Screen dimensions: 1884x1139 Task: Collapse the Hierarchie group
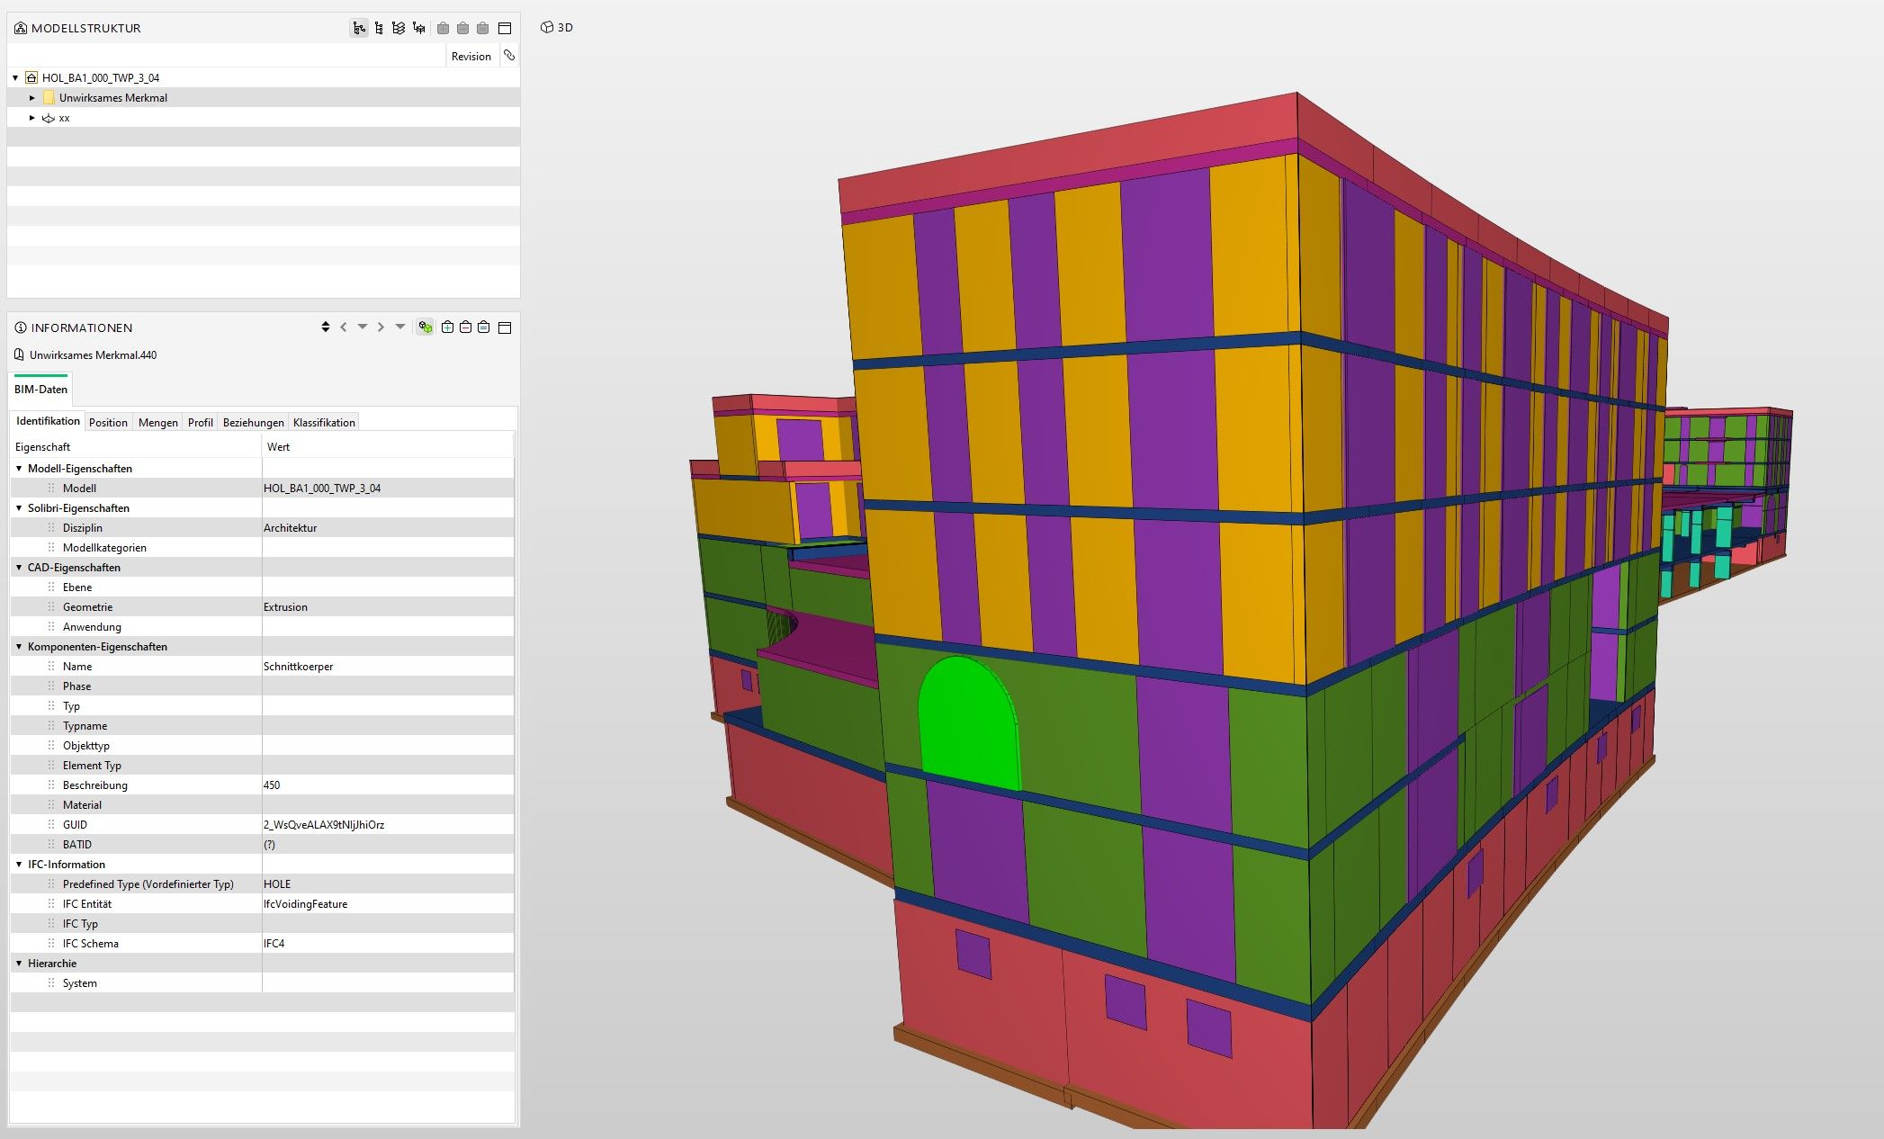(x=19, y=964)
